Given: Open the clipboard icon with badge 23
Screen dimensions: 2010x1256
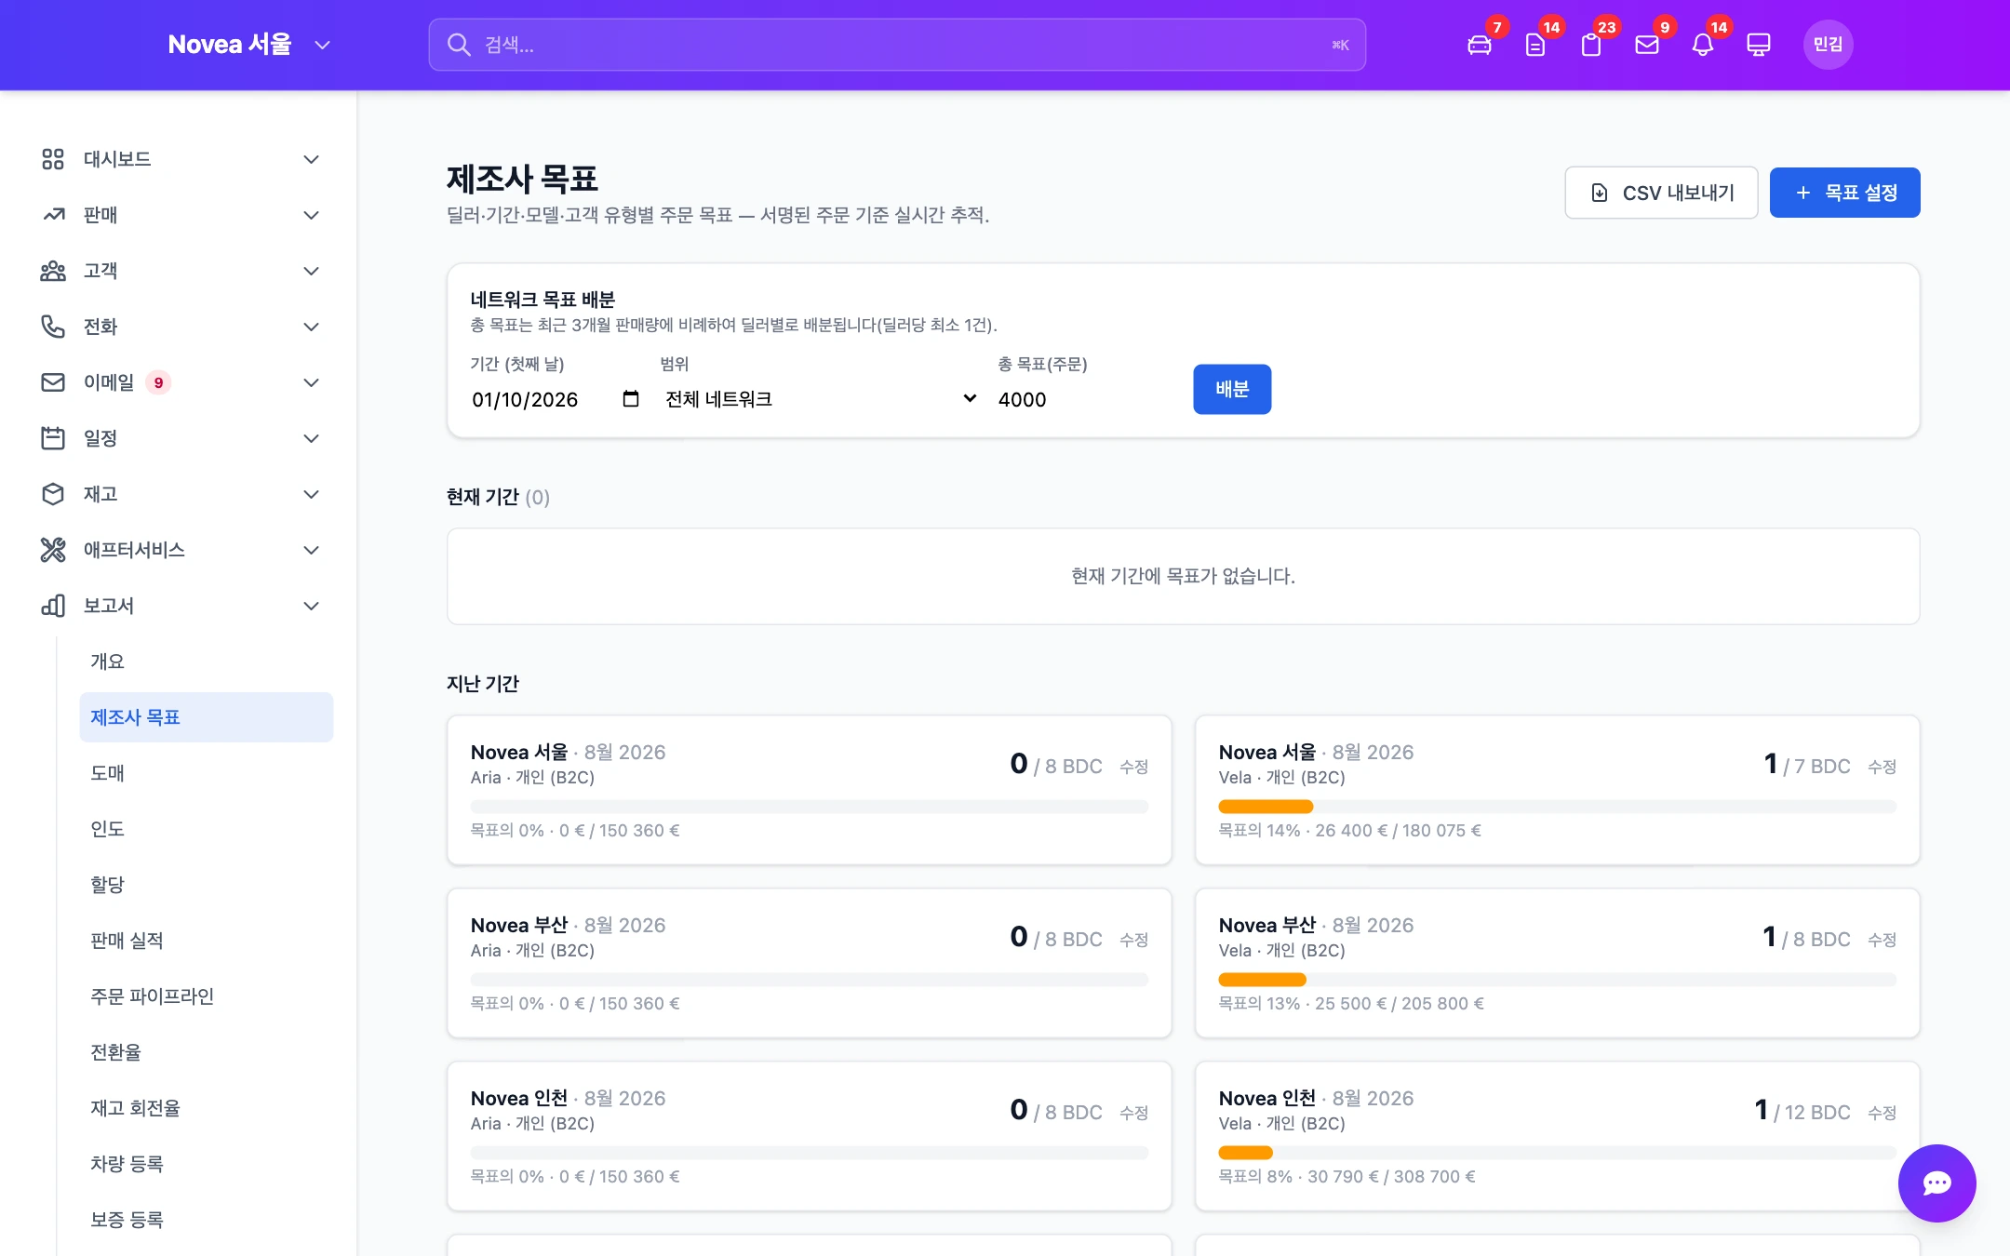Looking at the screenshot, I should (x=1590, y=45).
